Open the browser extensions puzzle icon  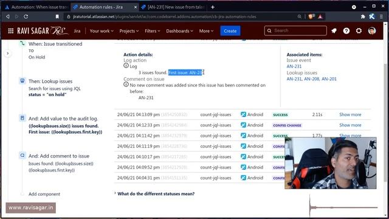coord(363,16)
